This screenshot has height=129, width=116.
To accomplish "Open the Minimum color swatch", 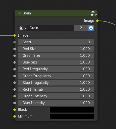I will (x=72, y=116).
